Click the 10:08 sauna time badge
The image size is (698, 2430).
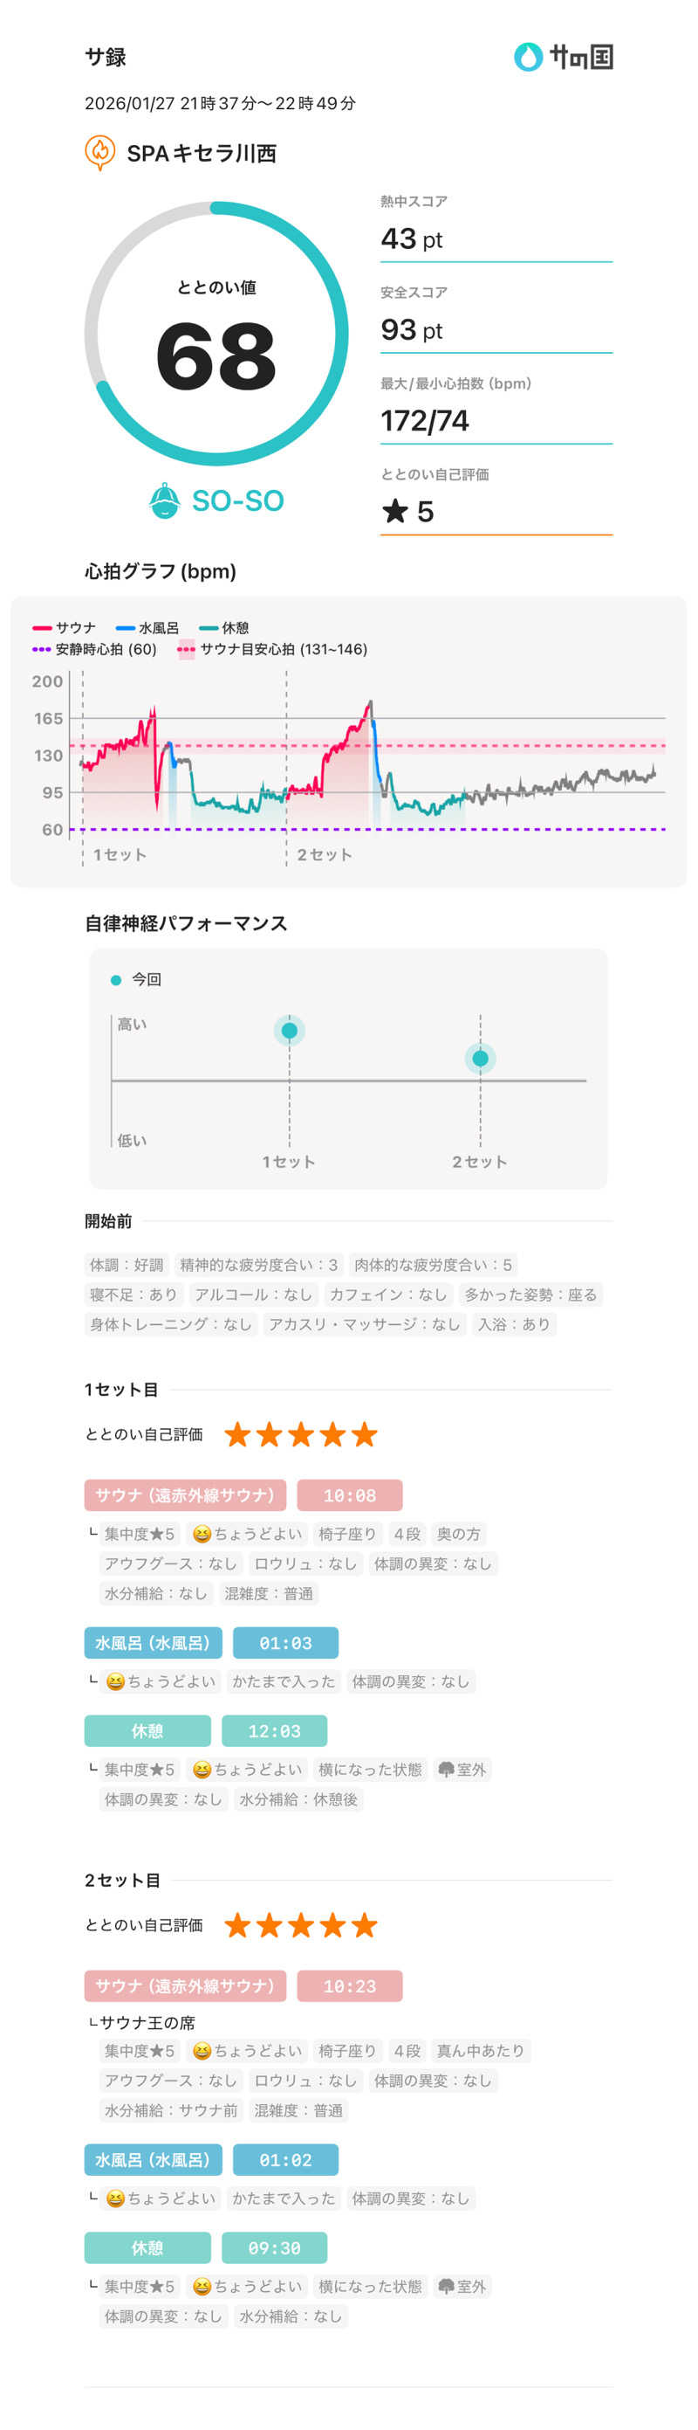point(350,1495)
